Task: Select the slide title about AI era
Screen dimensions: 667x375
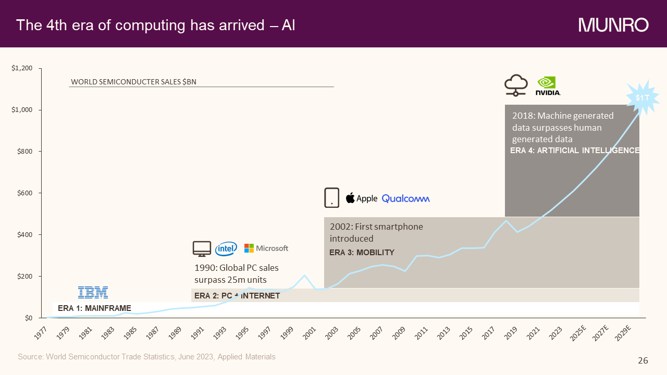Action: point(156,25)
